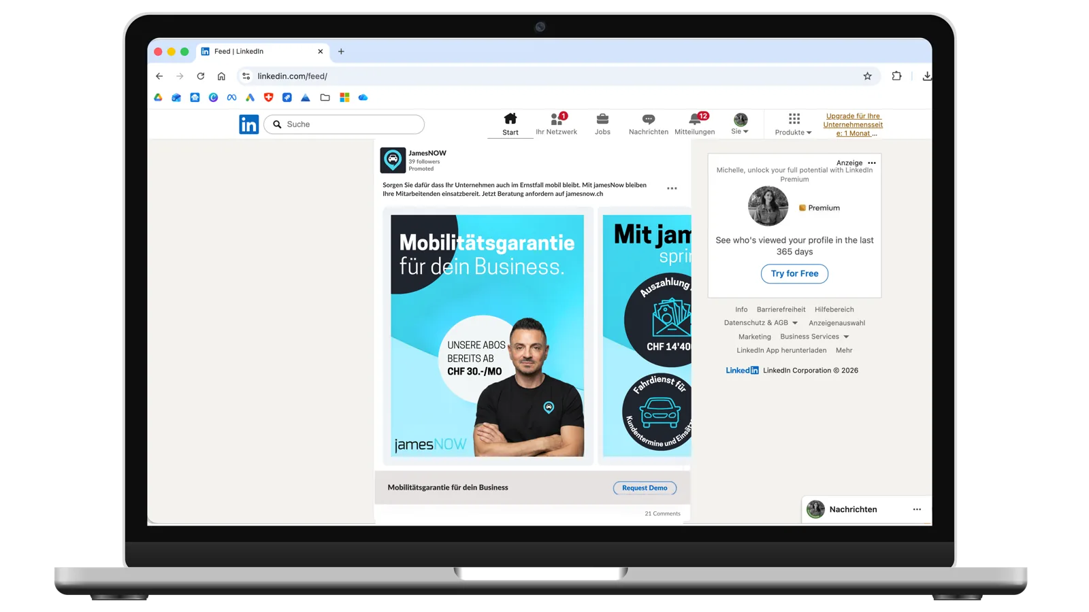Screen dimensions: 1089x612
Task: Open Produkte apps grid dropdown
Action: tap(794, 124)
